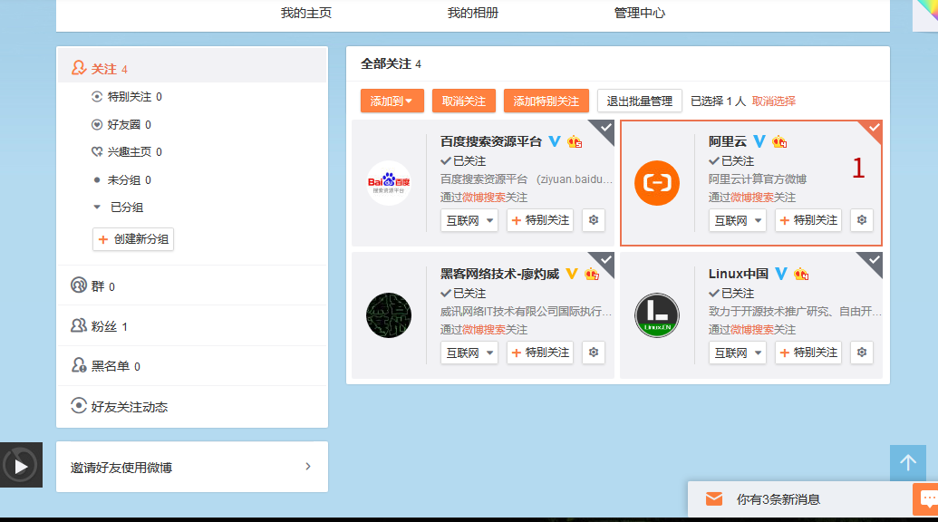Click the 取消关注 button

[464, 101]
